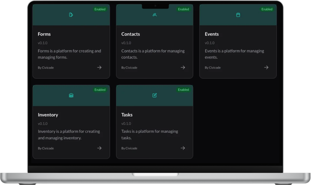Click the Inventory warehouse icon in card header

pos(71,95)
